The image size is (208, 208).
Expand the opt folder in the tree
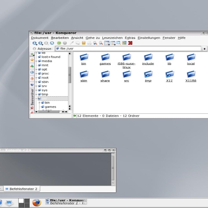(x=36, y=69)
